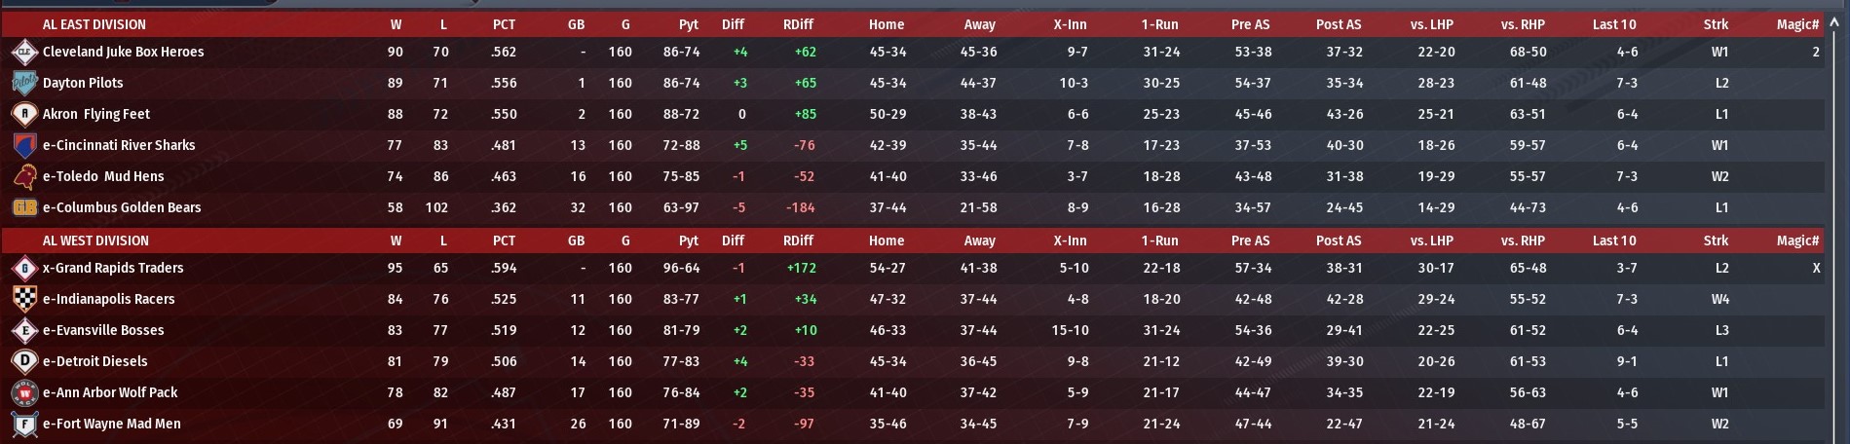Click the Columbus Golden Bears logo
This screenshot has width=1850, height=444.
[x=24, y=207]
